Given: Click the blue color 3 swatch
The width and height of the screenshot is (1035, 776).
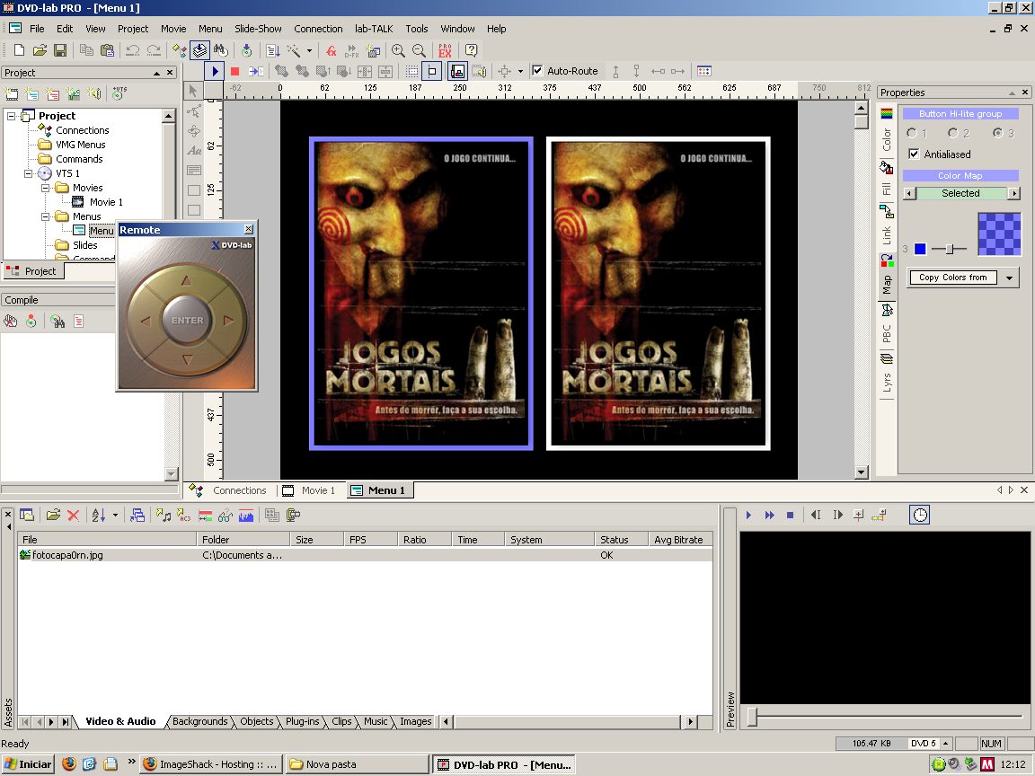Looking at the screenshot, I should click(920, 249).
